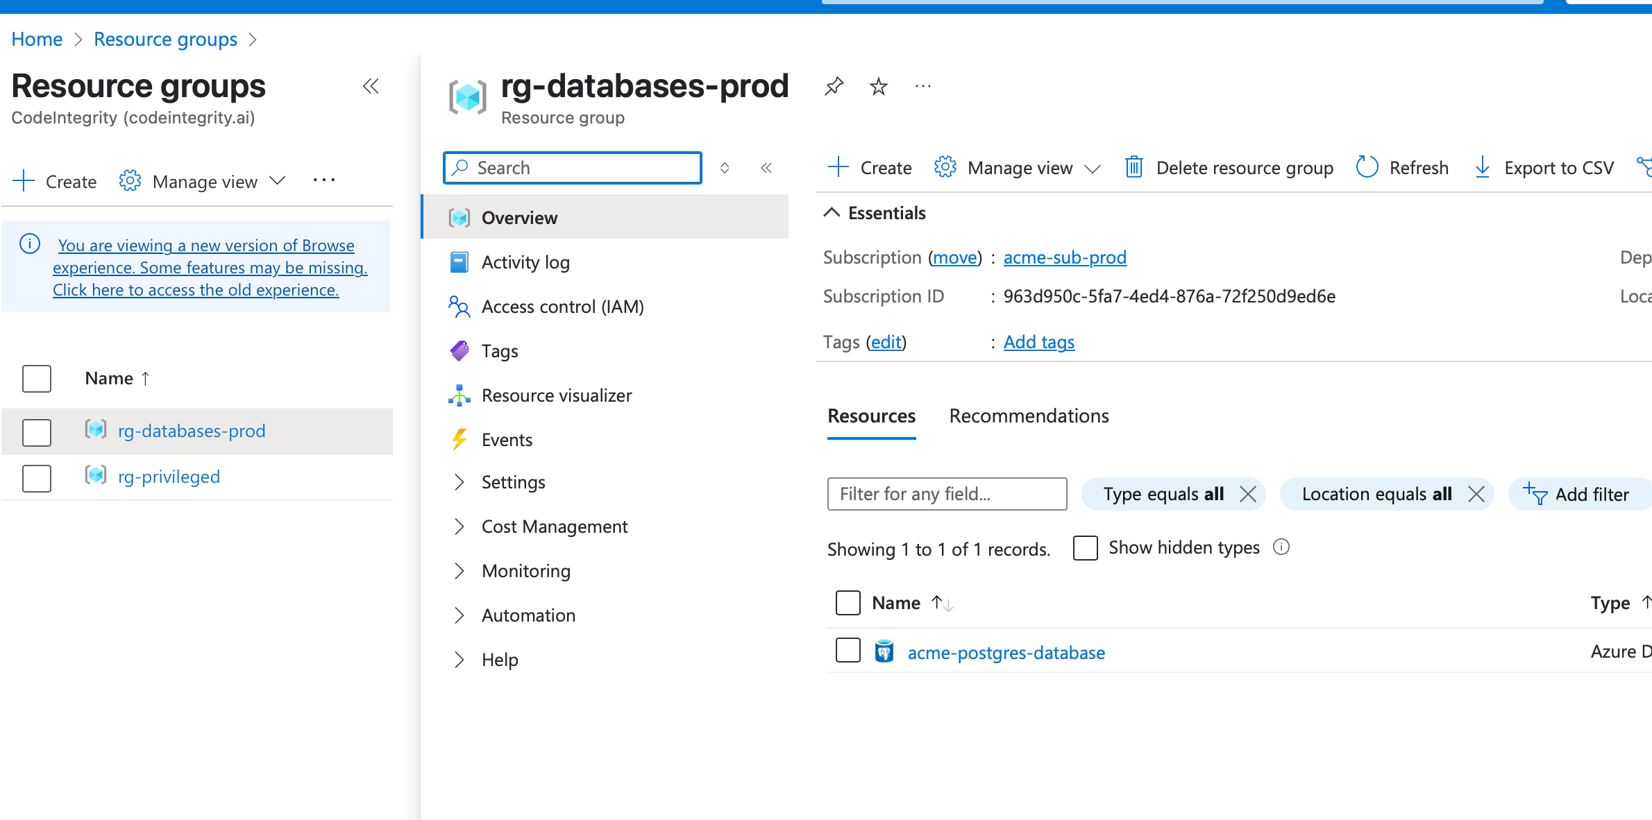Click the Delete resource group trash icon
1652x820 pixels.
click(x=1133, y=167)
